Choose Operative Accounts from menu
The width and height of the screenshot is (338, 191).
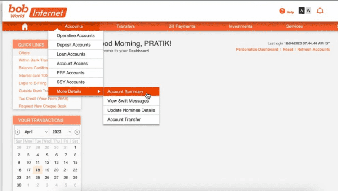76,35
